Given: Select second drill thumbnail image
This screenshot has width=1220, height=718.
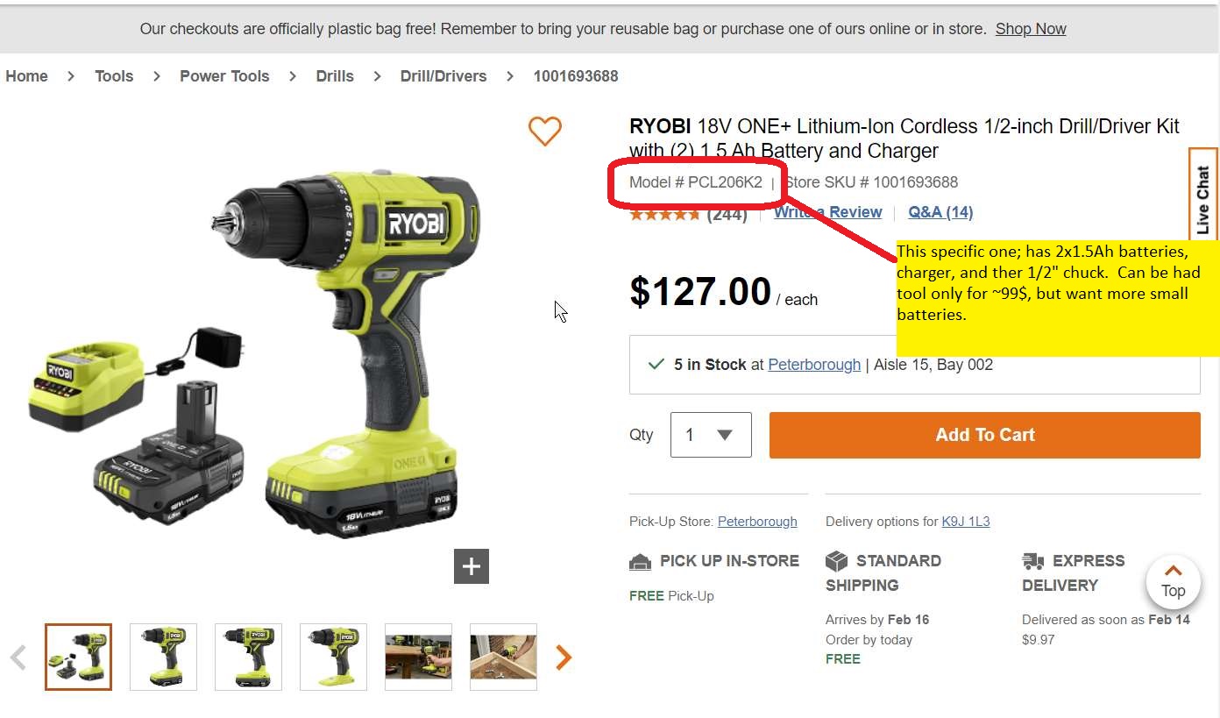Looking at the screenshot, I should click(163, 657).
